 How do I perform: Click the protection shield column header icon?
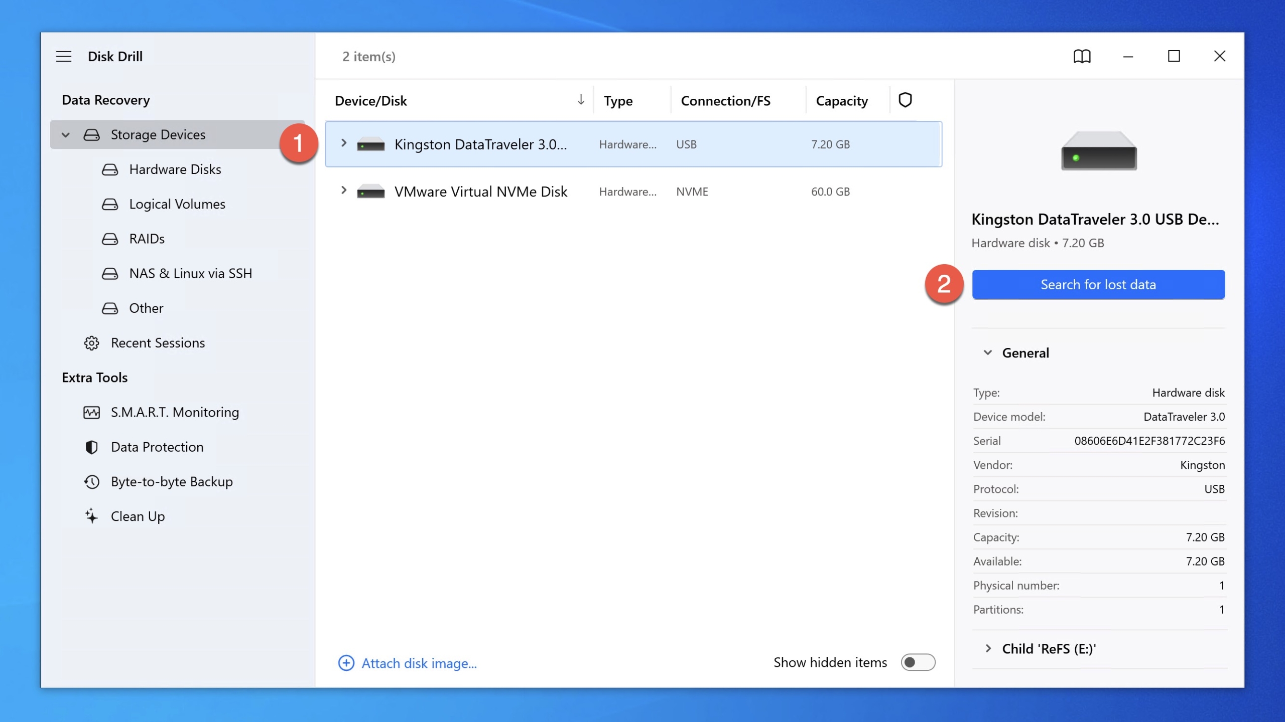905,100
